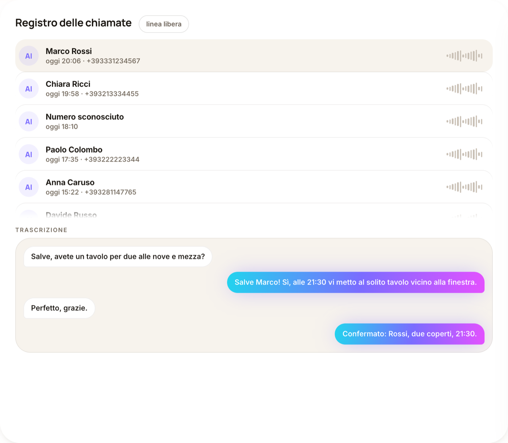Click the 'Registro delle chiamate' heading

click(x=73, y=23)
